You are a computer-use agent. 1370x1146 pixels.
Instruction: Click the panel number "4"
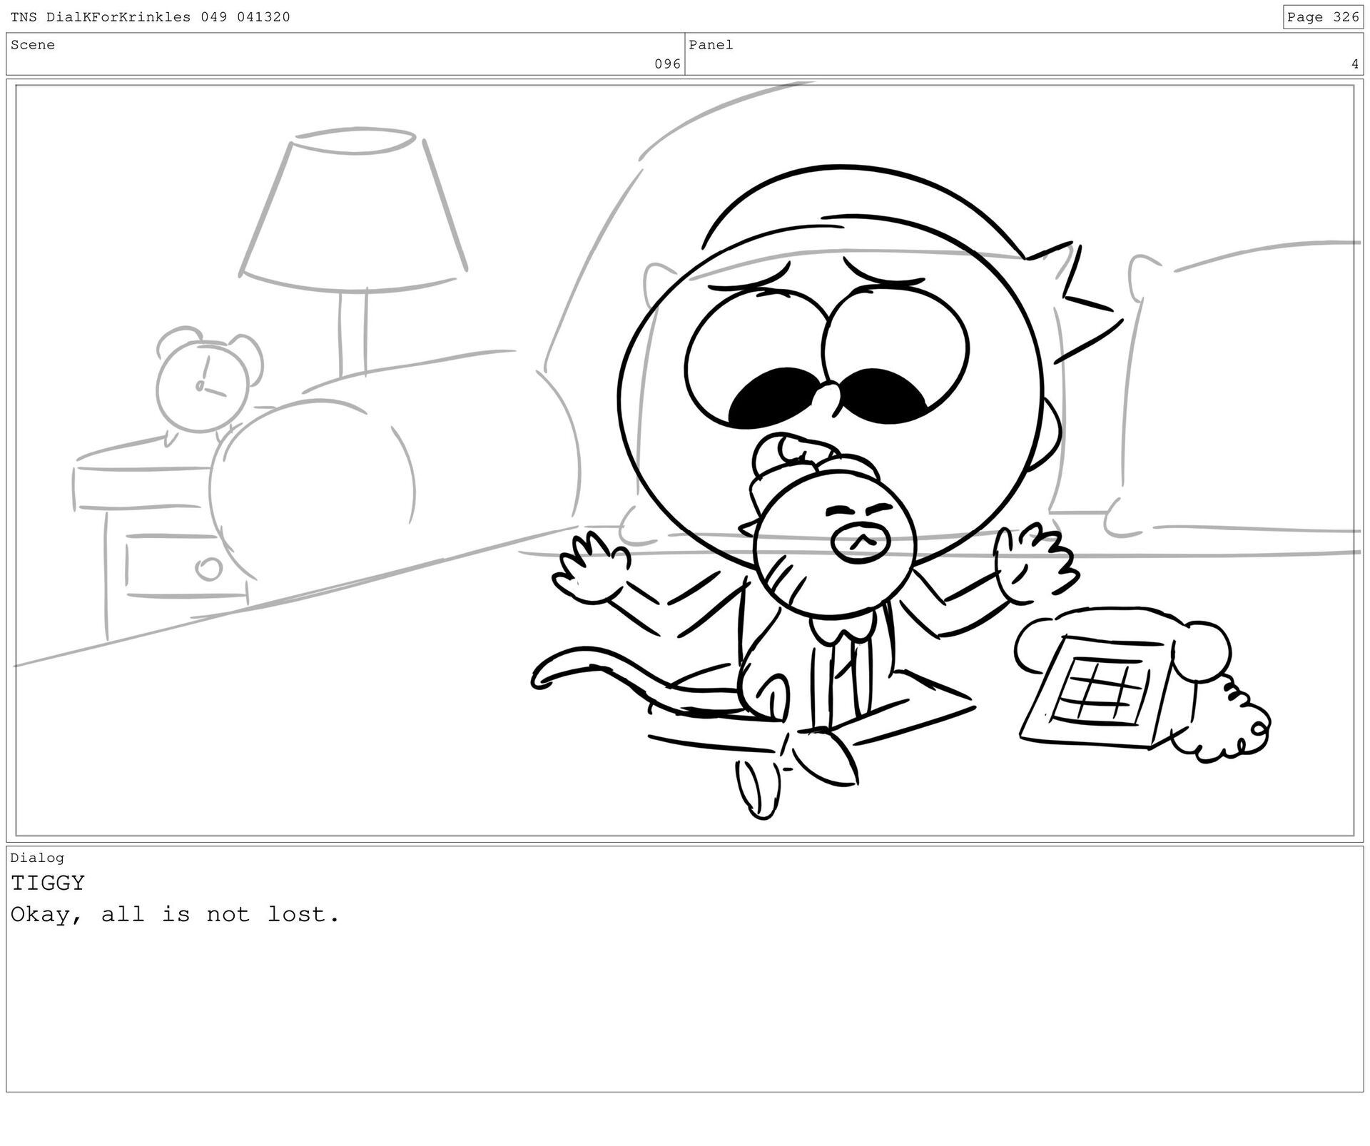(1355, 64)
